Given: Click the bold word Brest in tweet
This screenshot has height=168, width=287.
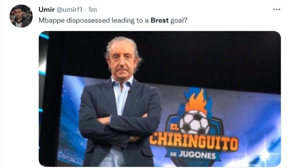Looking at the screenshot, I should [159, 20].
